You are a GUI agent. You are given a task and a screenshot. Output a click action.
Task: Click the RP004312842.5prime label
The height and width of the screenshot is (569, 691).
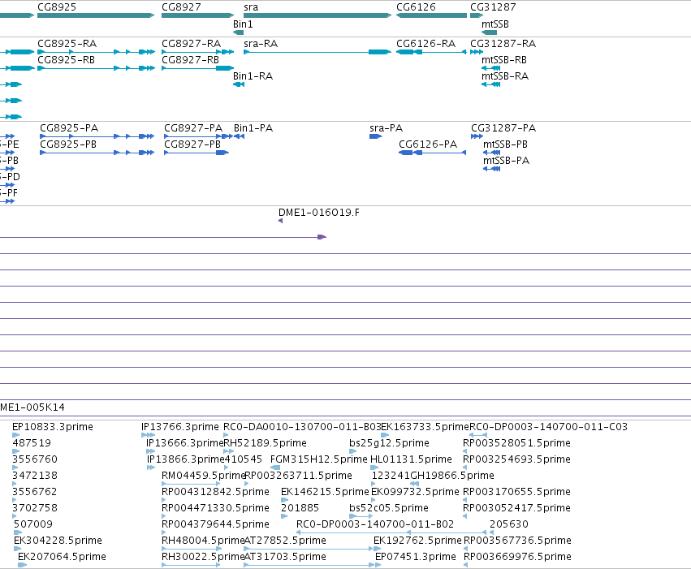pos(215,492)
